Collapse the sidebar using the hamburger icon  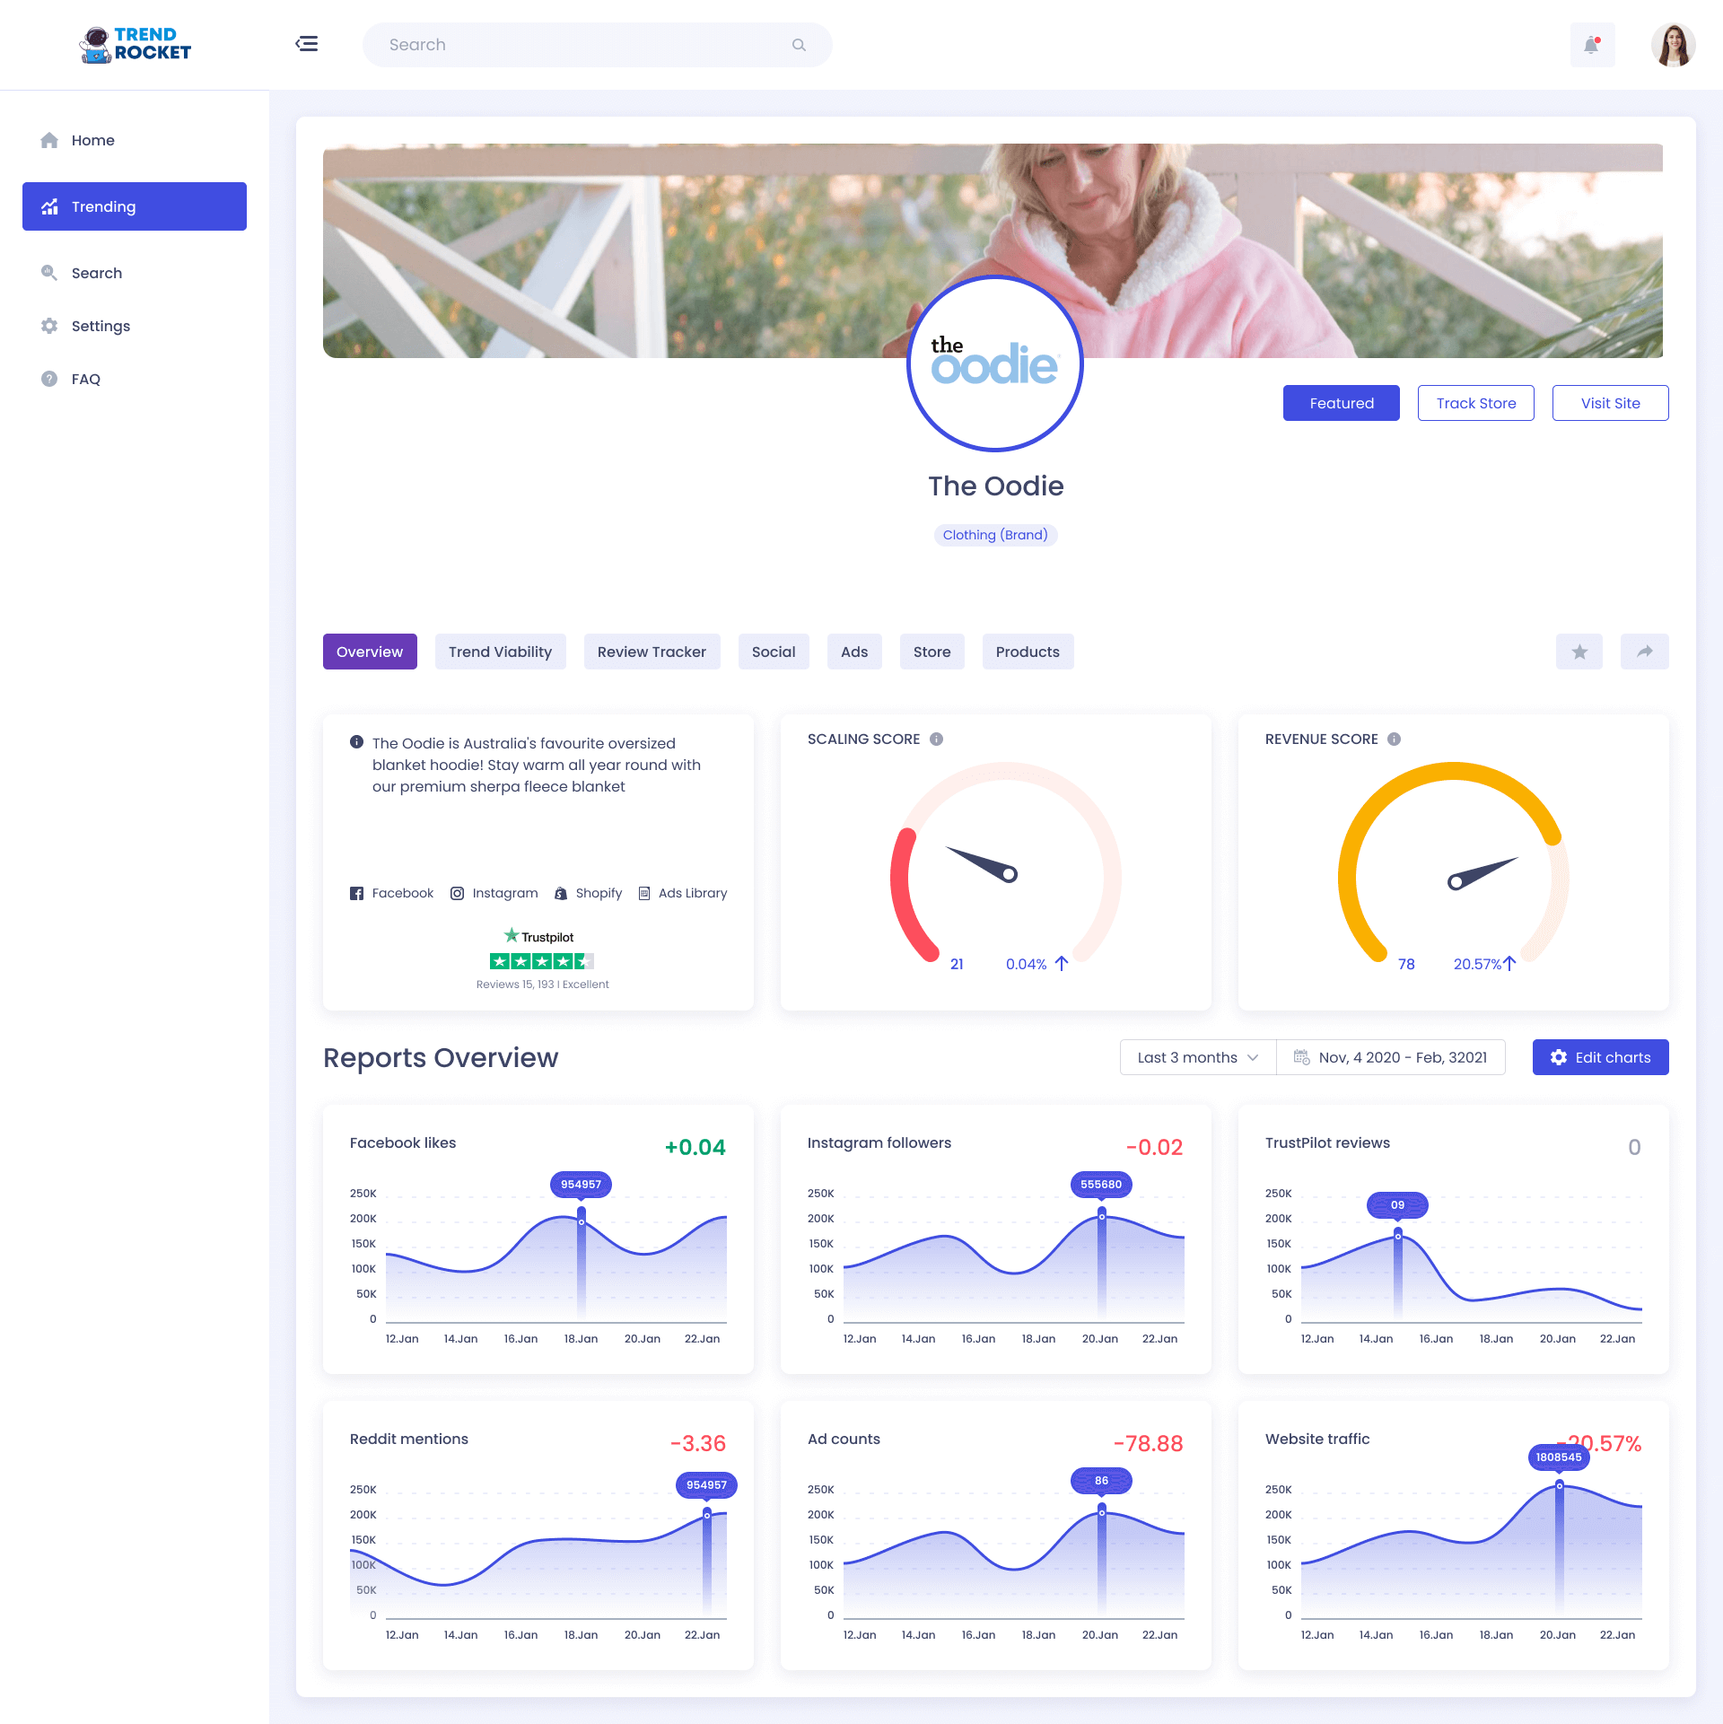tap(307, 44)
